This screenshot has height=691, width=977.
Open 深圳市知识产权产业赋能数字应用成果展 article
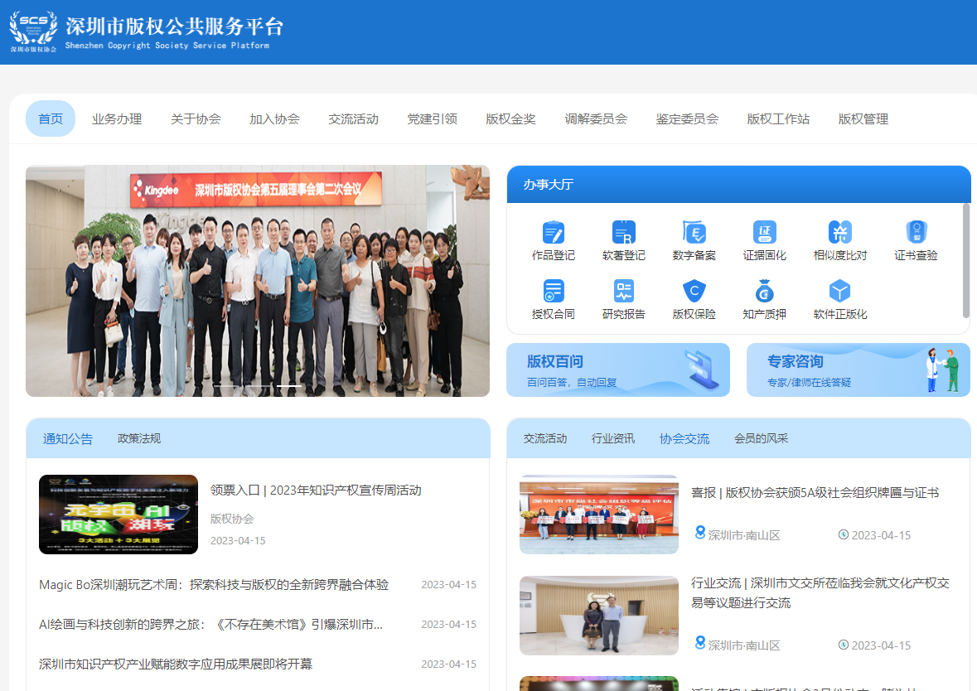click(x=176, y=664)
